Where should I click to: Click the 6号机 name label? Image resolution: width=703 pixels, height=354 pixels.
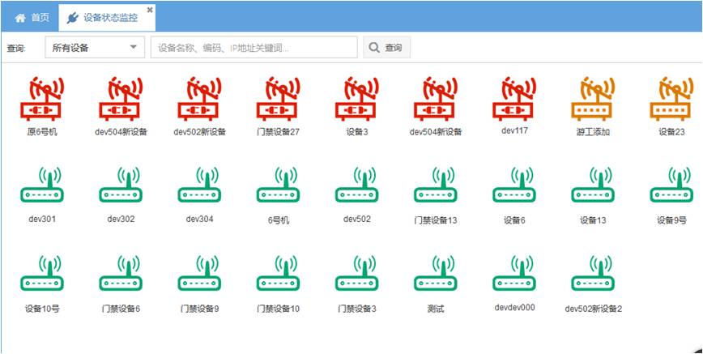point(278,220)
